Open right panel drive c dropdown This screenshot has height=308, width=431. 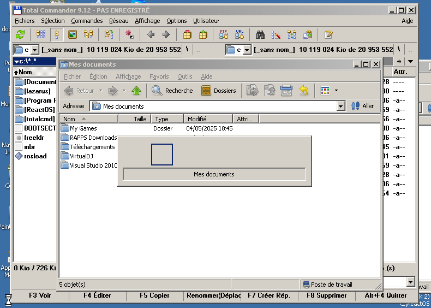click(x=247, y=50)
